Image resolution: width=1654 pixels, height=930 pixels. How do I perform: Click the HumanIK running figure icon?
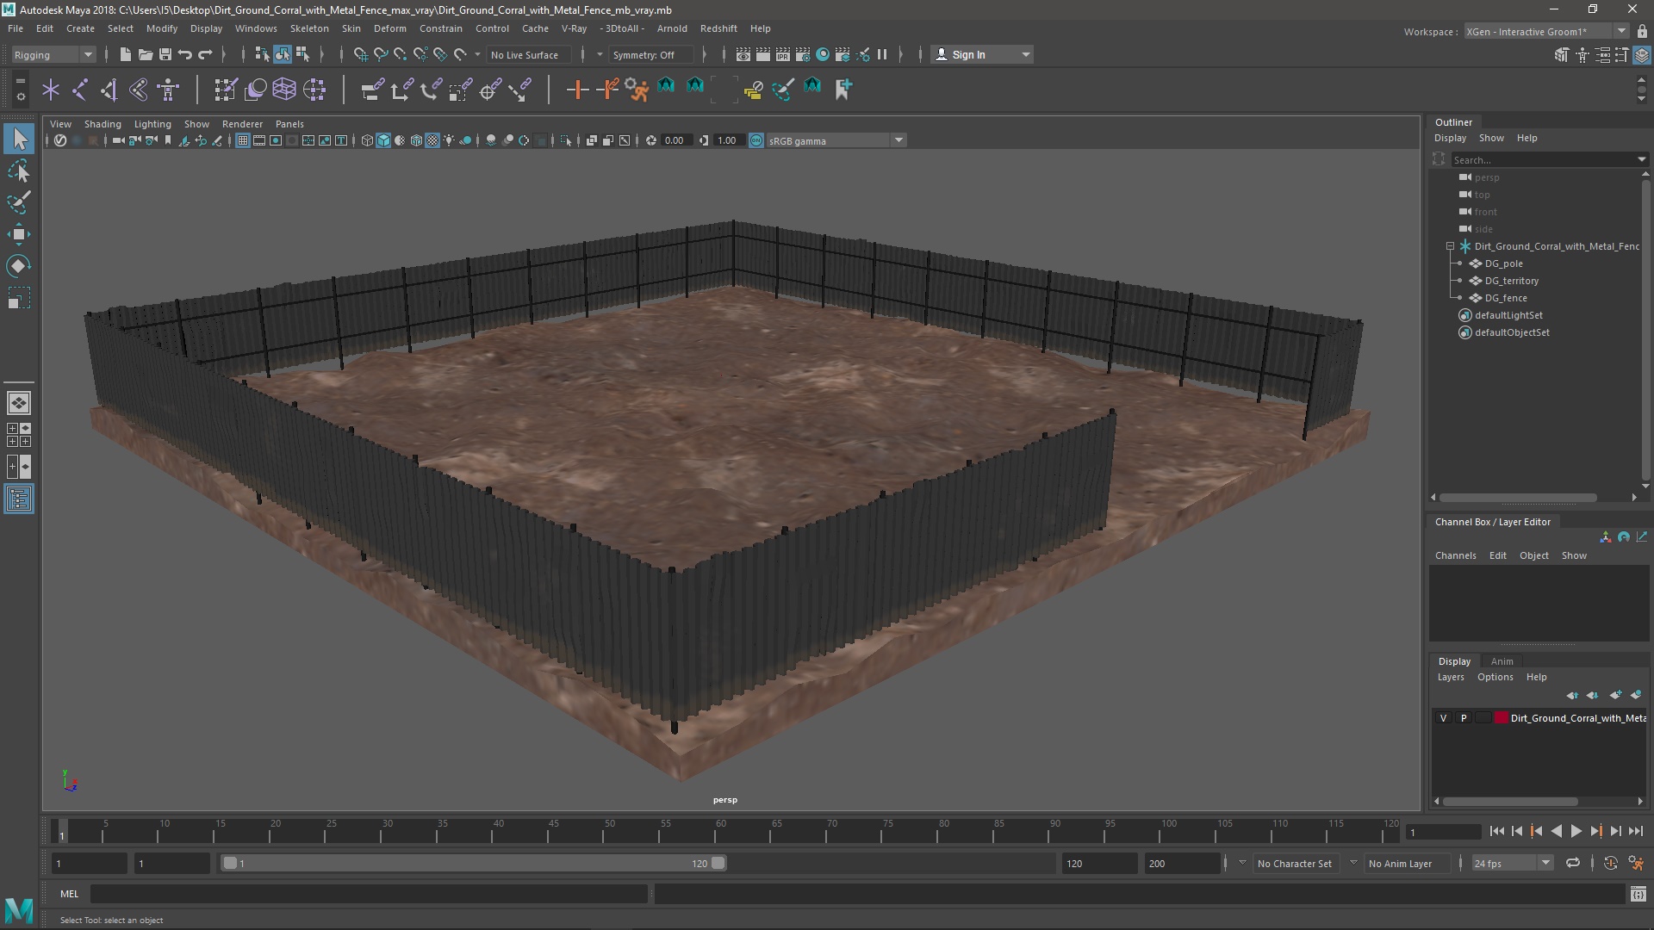point(637,89)
